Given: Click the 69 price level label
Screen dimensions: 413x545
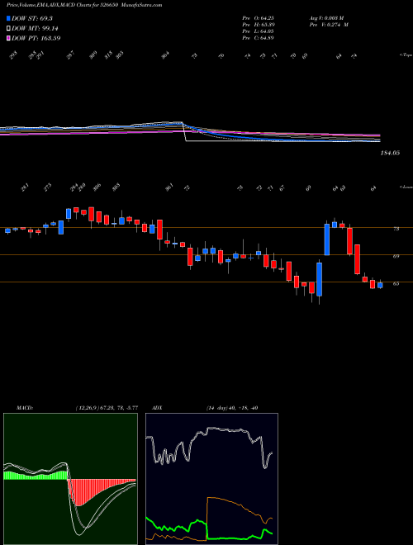Looking at the screenshot, I should tap(396, 256).
